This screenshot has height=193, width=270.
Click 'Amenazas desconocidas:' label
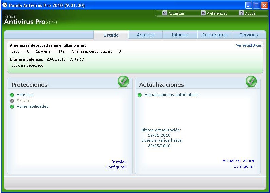[x=92, y=51]
